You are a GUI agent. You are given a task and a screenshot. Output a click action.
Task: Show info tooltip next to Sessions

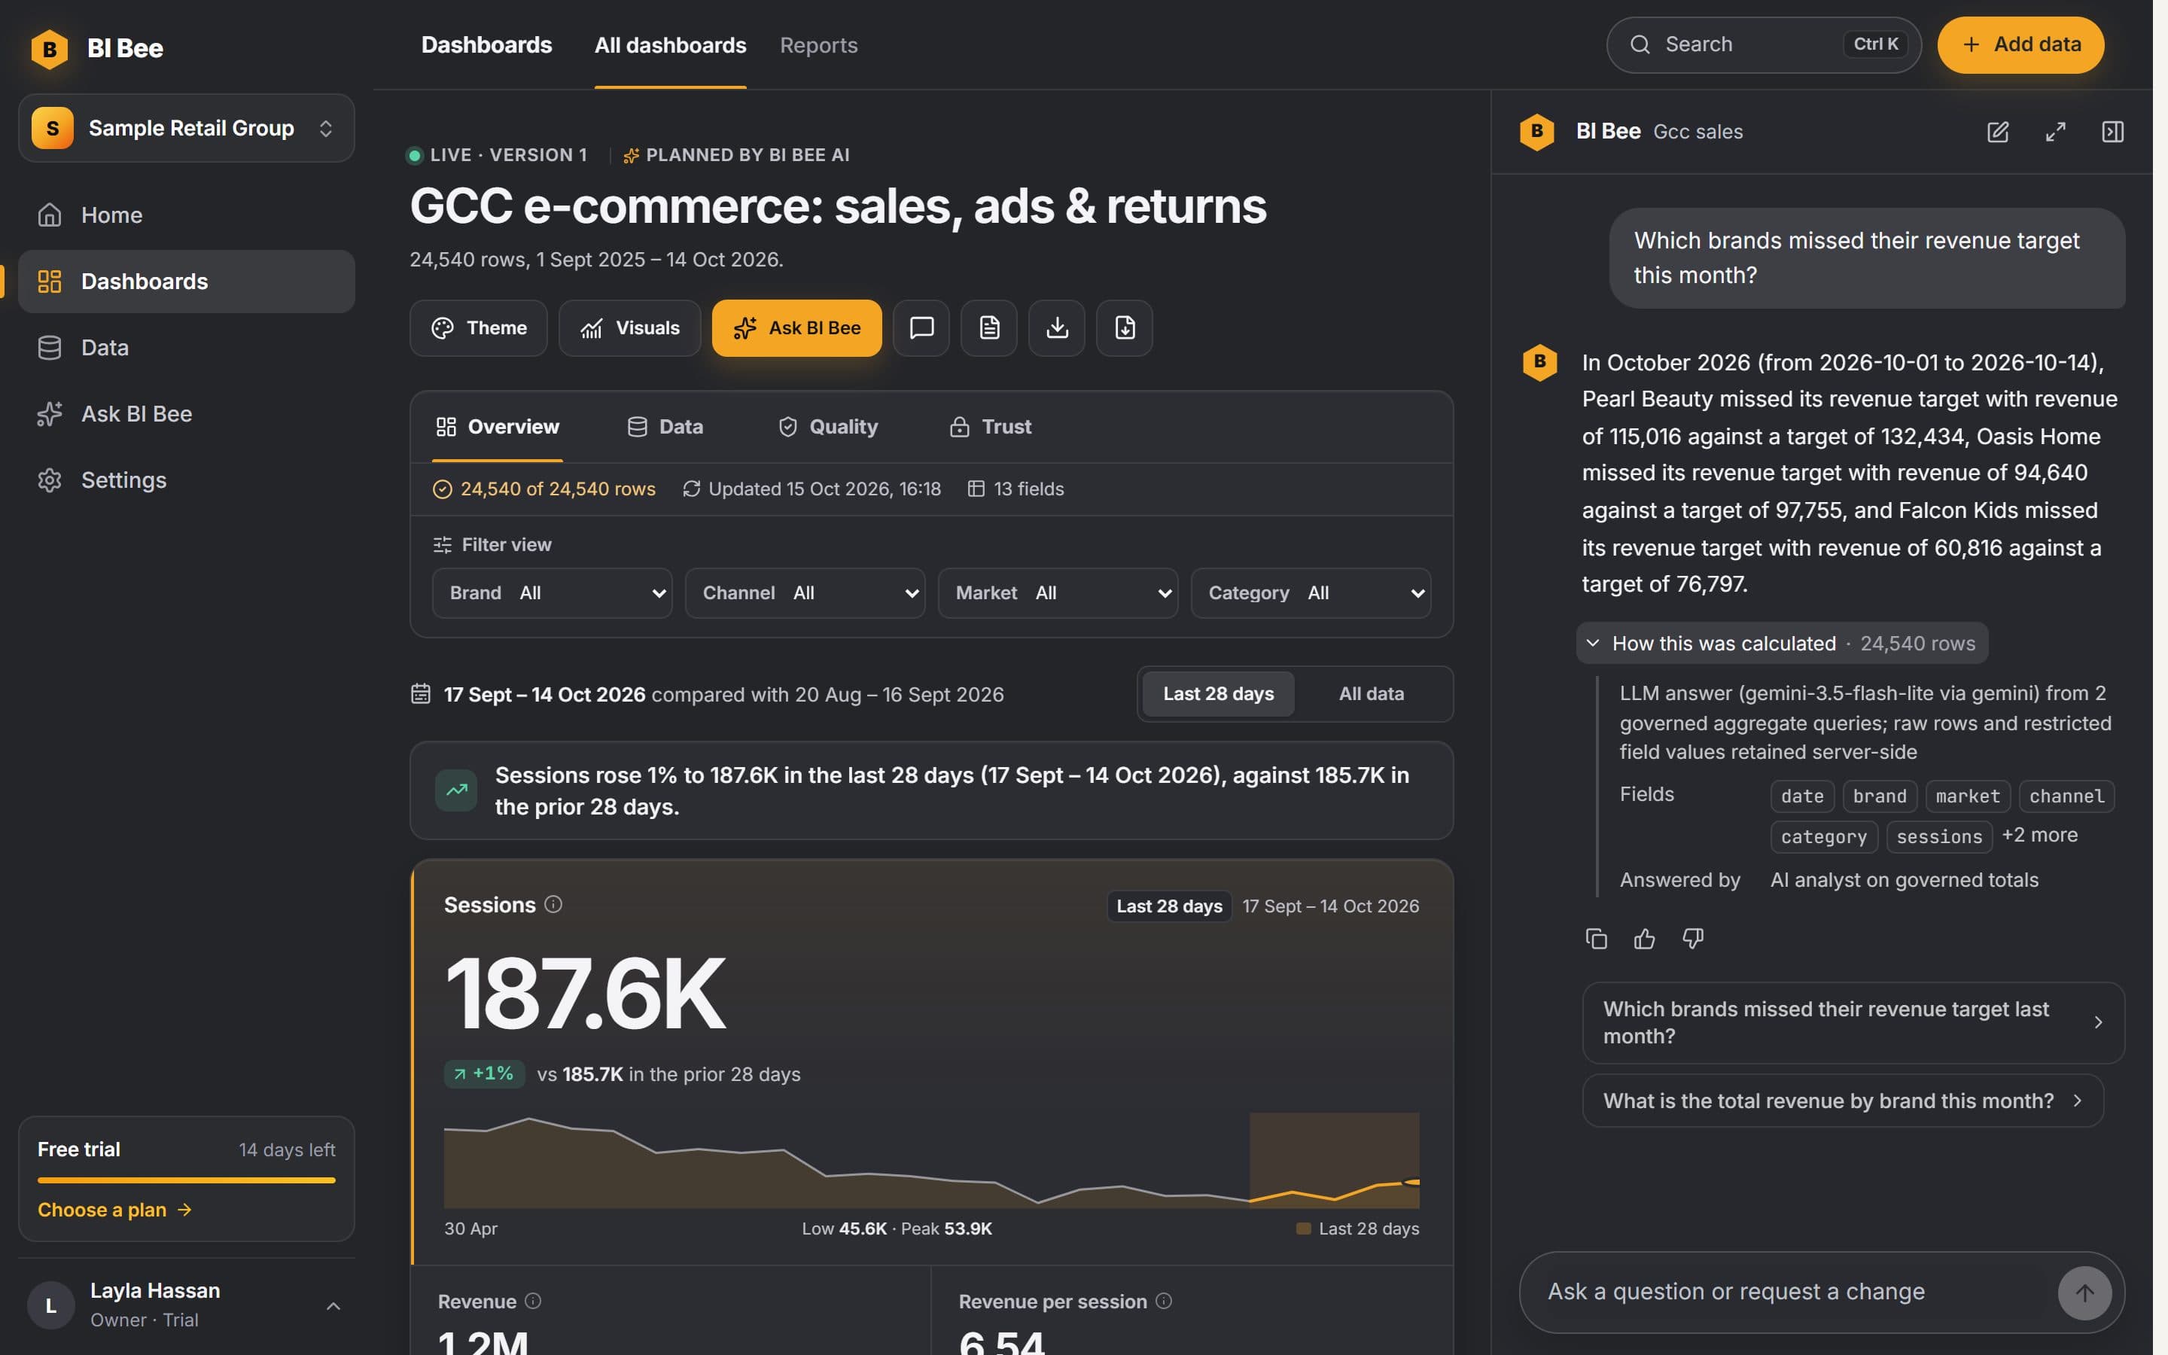point(553,904)
